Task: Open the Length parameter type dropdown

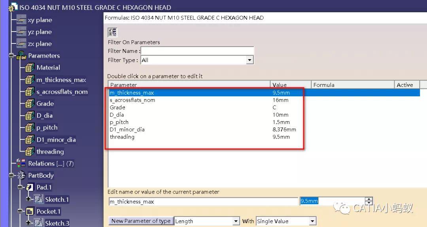Action: pos(236,221)
